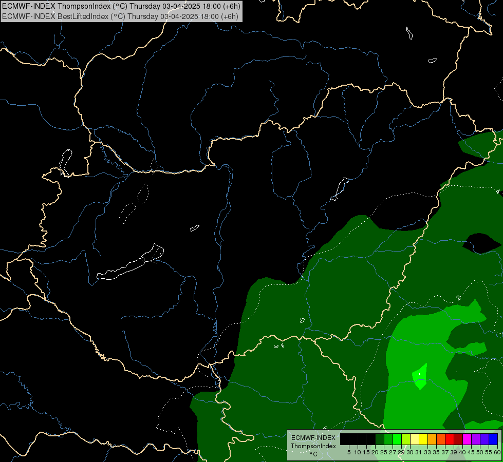Click the dark red 39–40 legend swatch

(x=458, y=439)
